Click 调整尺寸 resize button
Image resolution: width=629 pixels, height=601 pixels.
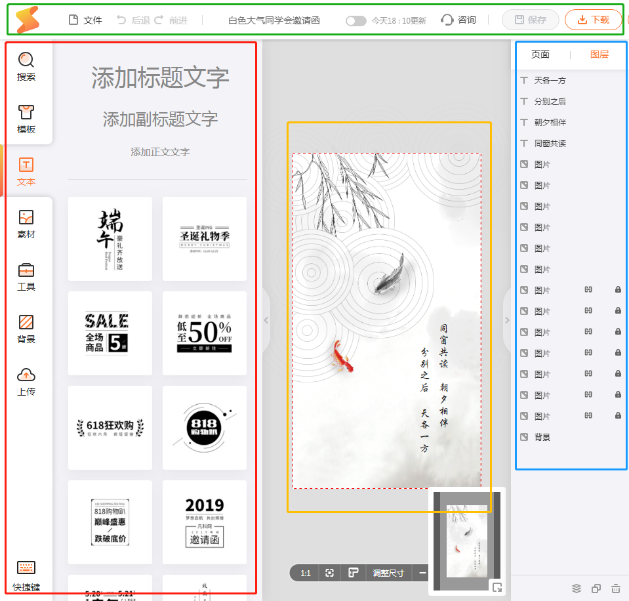[x=388, y=573]
